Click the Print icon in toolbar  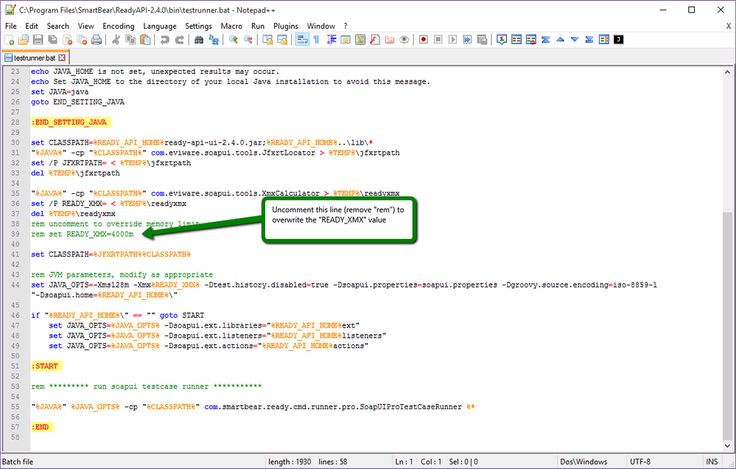tap(96, 40)
